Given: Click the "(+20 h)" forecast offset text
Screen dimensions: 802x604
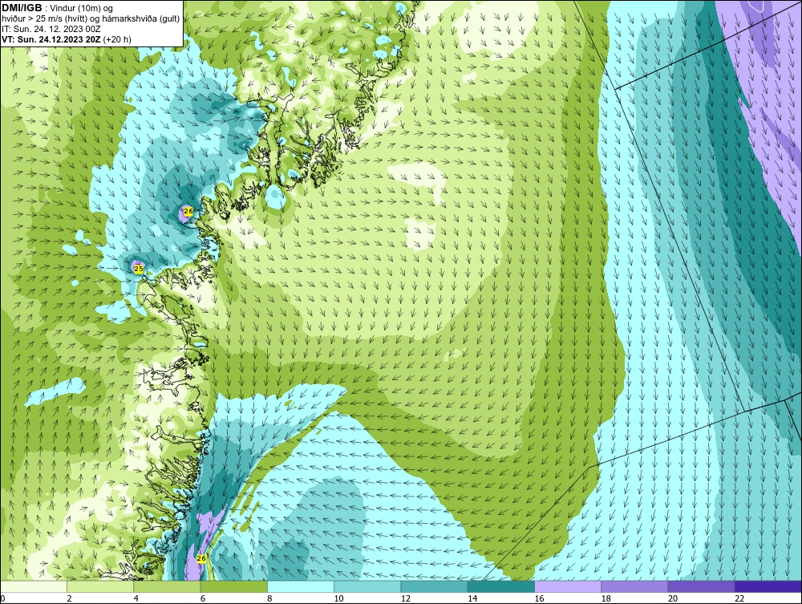Looking at the screenshot, I should (117, 39).
